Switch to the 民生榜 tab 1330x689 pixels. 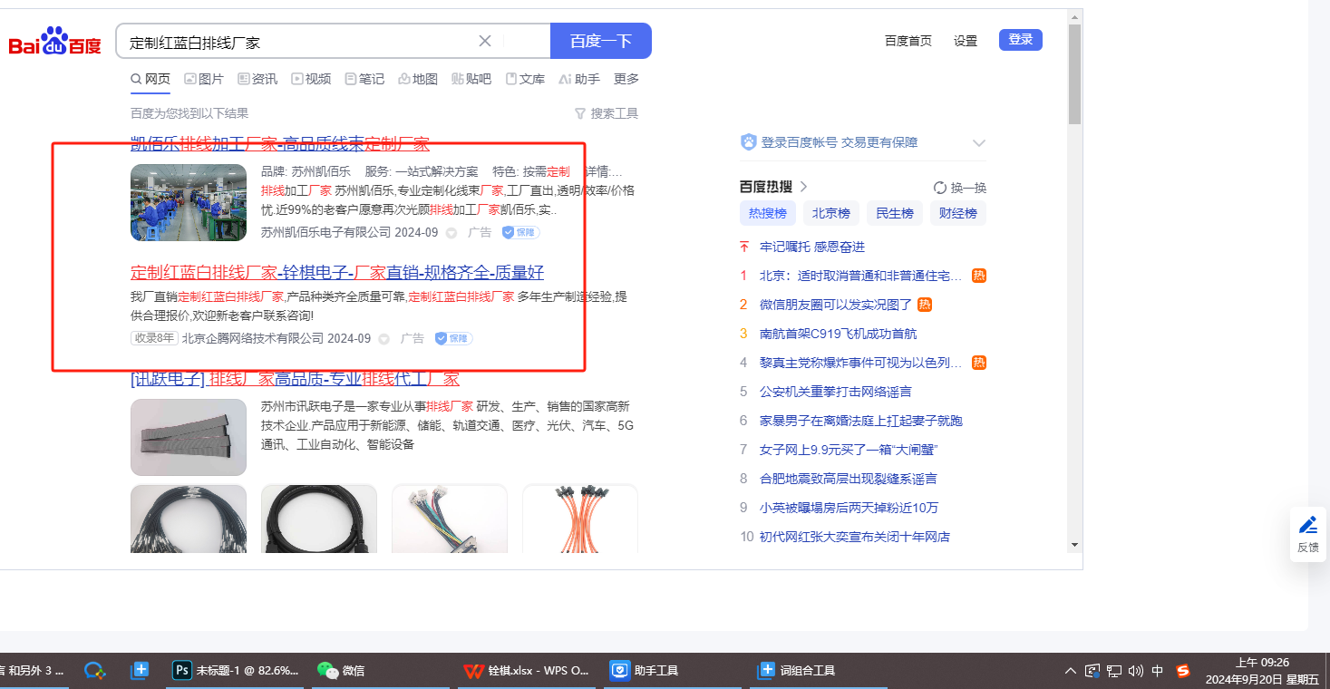(895, 213)
